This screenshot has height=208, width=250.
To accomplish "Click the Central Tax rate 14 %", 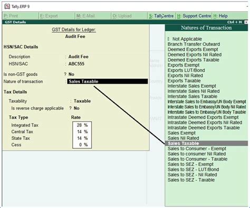I will point(82,131).
